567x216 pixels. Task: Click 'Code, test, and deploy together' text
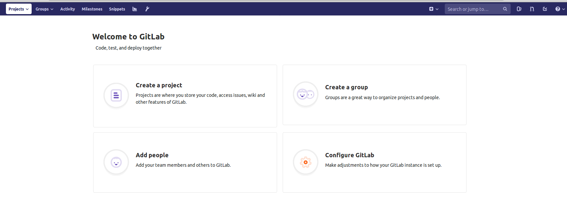(x=128, y=48)
